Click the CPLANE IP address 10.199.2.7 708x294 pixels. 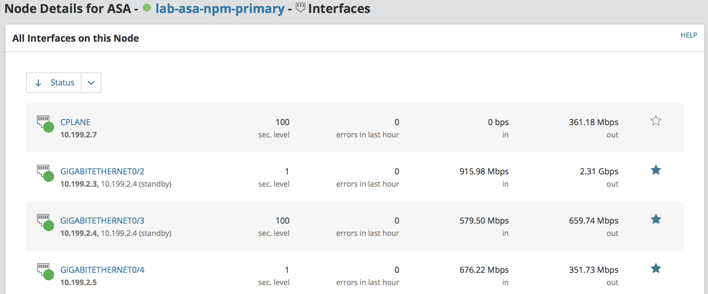(x=78, y=135)
